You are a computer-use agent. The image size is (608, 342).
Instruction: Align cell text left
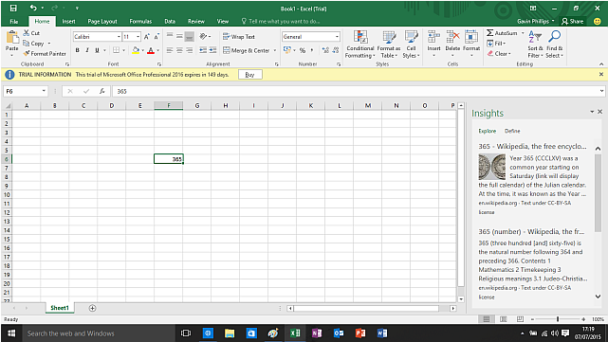coord(170,50)
